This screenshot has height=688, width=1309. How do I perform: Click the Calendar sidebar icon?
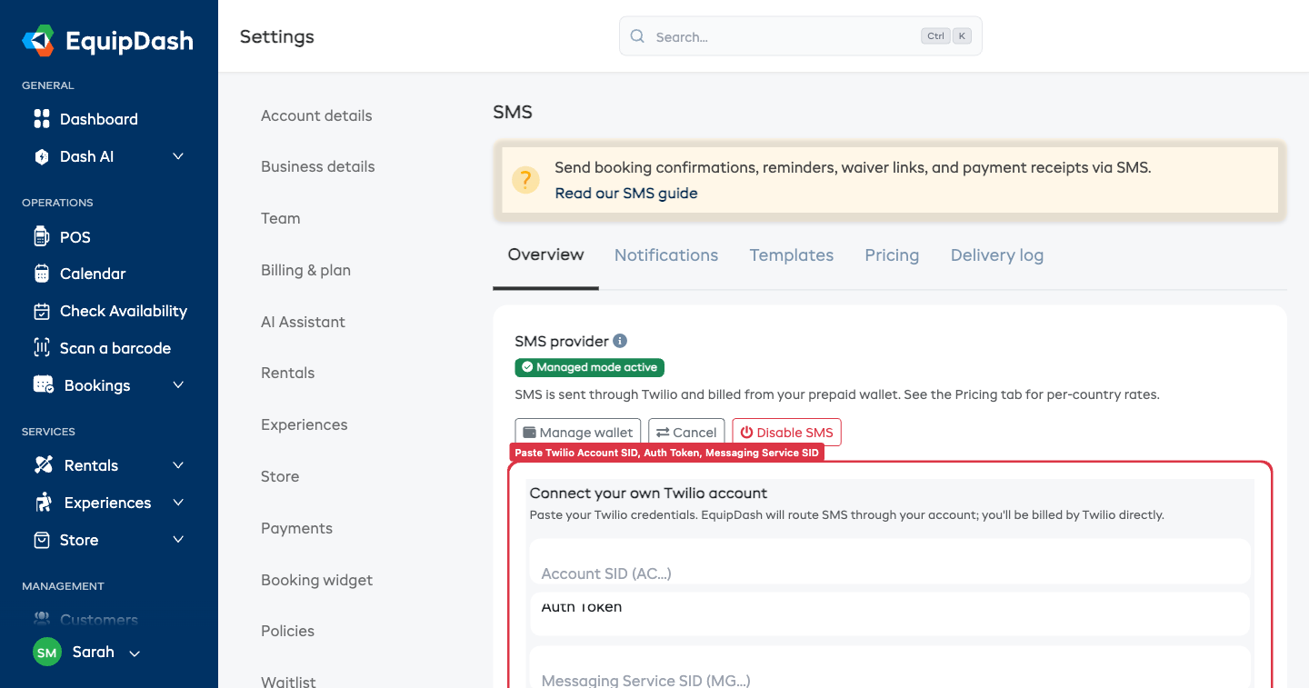(x=41, y=274)
